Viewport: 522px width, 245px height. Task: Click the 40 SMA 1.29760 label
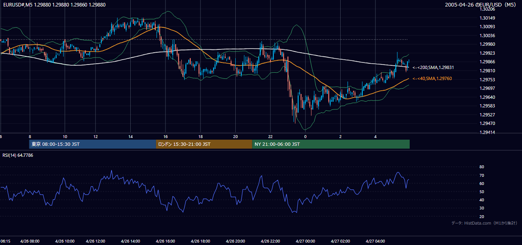pyautogui.click(x=432, y=78)
